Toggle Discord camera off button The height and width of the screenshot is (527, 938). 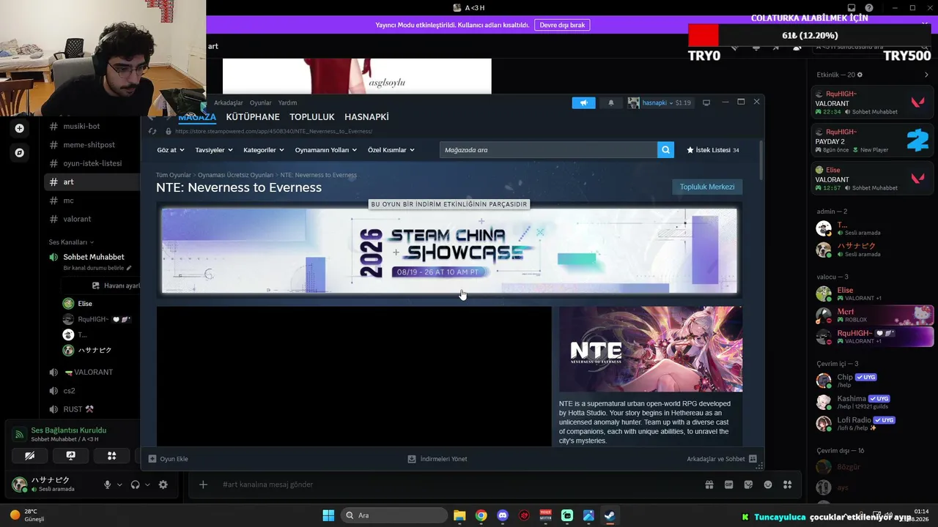(x=29, y=455)
